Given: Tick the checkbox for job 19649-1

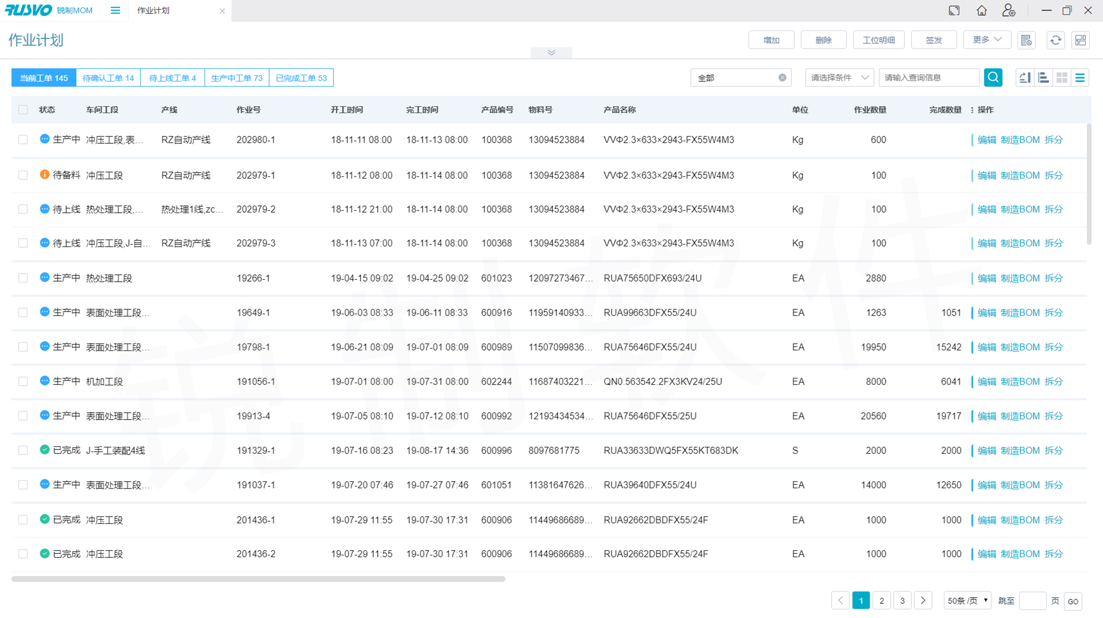Looking at the screenshot, I should 23,313.
